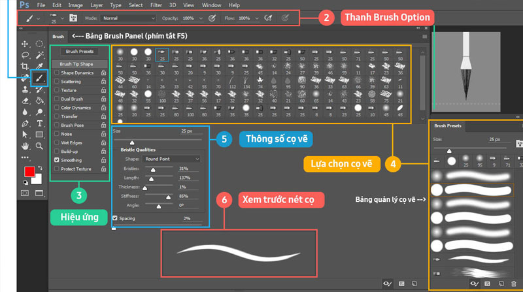Change screen mode icon at toolbar bottom

point(39,193)
